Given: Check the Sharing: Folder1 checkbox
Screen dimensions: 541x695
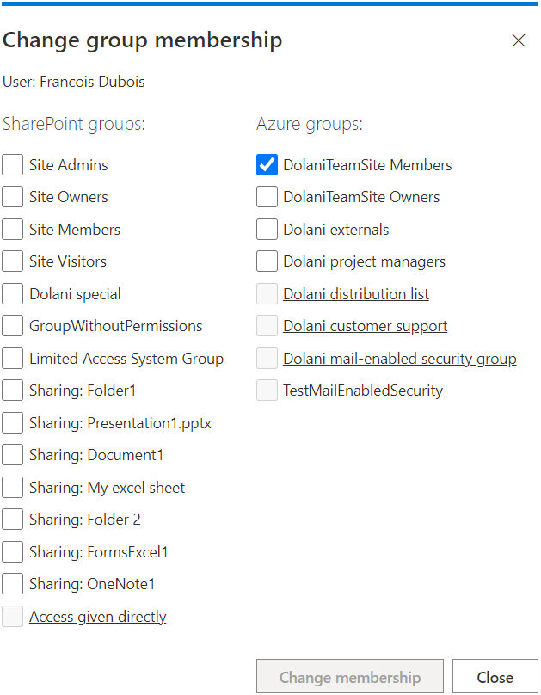Looking at the screenshot, I should point(12,390).
